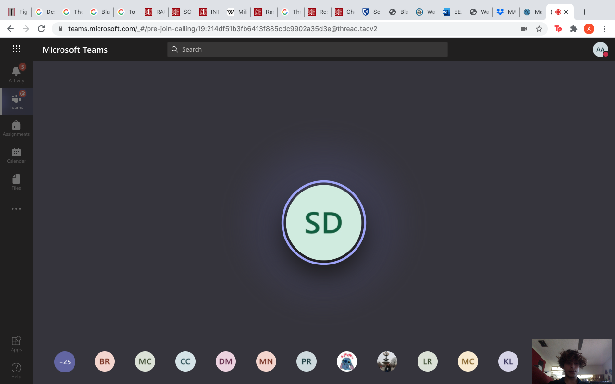615x384 pixels.
Task: Show the +25 additional participants
Action: tap(65, 362)
